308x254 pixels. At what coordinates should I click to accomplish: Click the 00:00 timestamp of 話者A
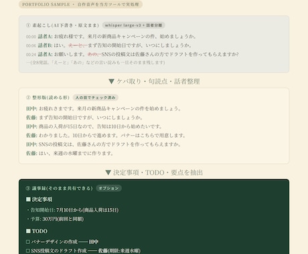click(31, 37)
